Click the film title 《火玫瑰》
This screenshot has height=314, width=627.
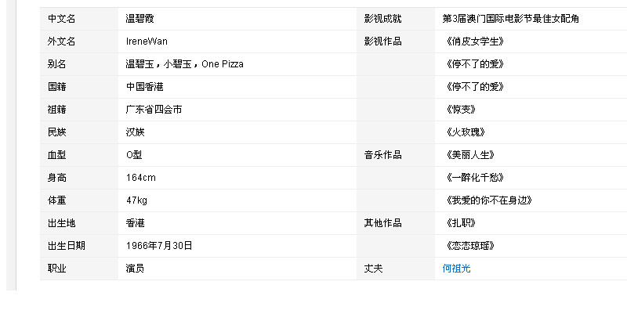pos(464,132)
